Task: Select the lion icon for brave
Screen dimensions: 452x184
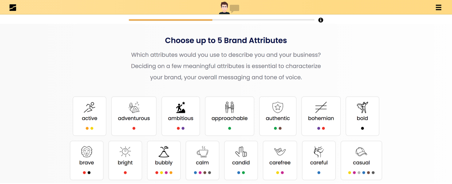Action: [87, 152]
